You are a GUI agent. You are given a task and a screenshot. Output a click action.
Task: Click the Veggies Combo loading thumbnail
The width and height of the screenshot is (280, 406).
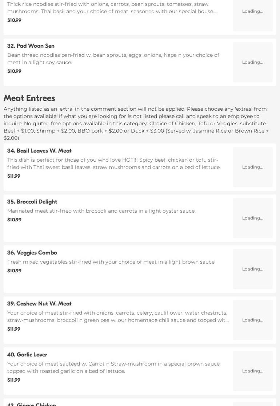coord(252,269)
